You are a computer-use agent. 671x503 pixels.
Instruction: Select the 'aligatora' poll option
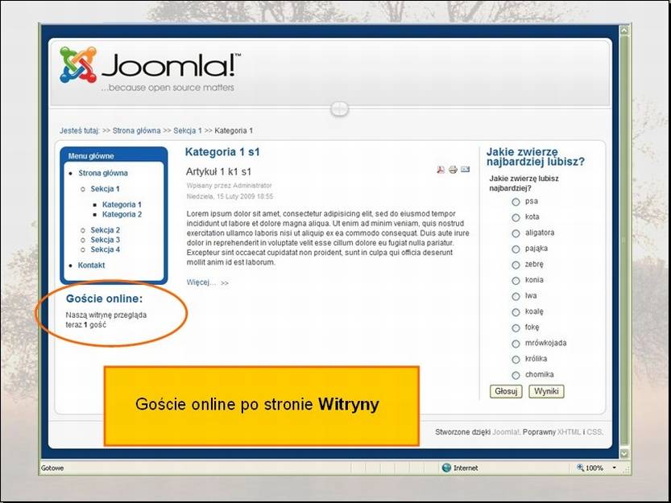(516, 233)
